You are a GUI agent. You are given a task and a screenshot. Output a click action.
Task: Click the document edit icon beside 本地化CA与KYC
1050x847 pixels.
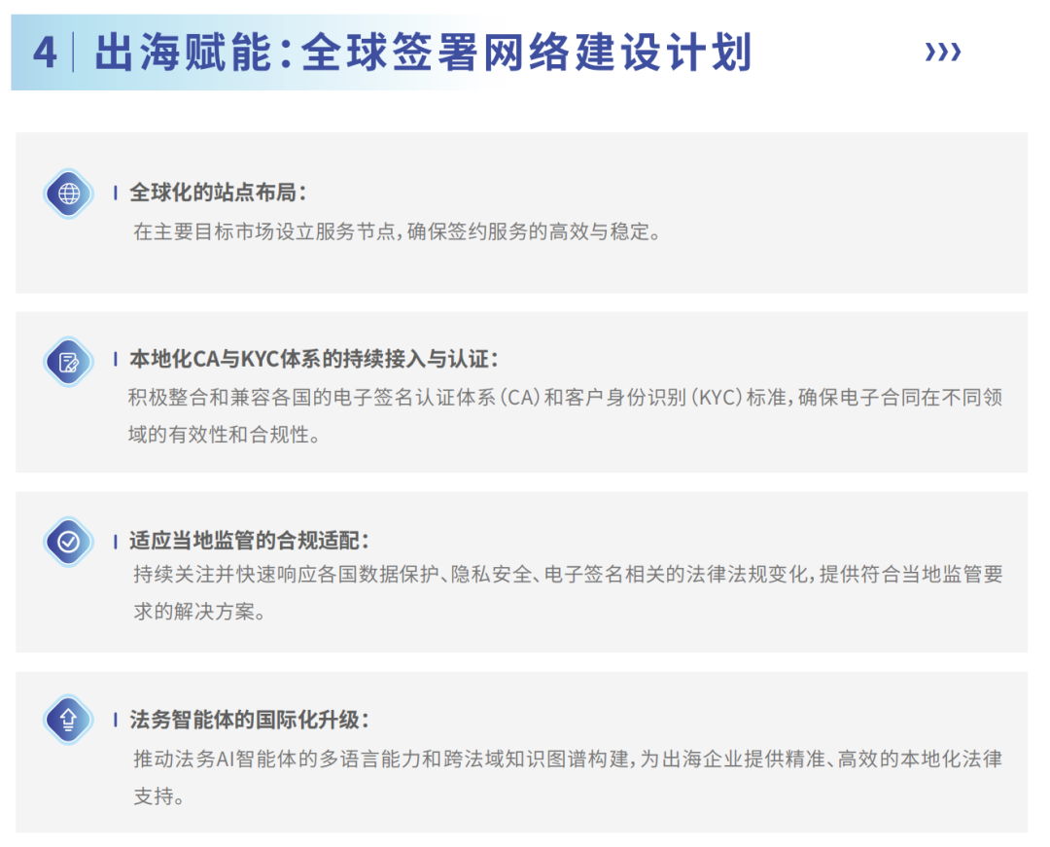click(x=69, y=363)
